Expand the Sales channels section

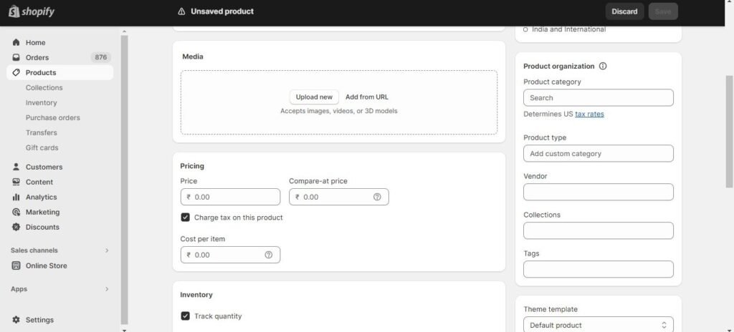click(107, 250)
